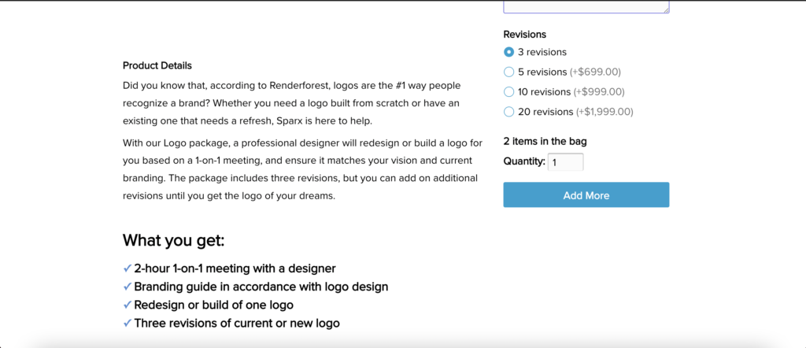Click the text area resize handle corner
Screen dimensions: 806x348
coord(666,10)
